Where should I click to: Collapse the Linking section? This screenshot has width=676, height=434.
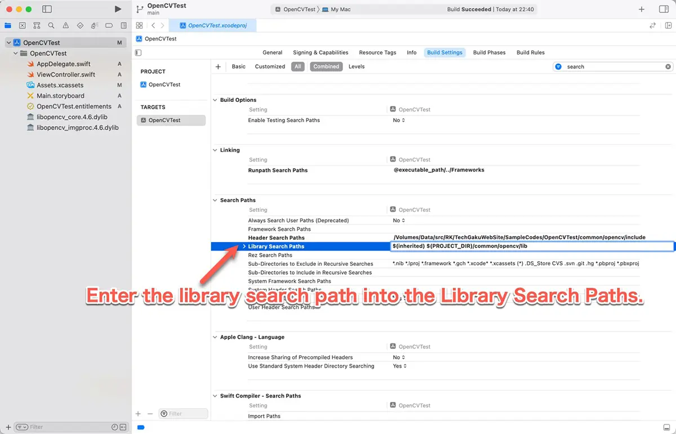tap(215, 150)
